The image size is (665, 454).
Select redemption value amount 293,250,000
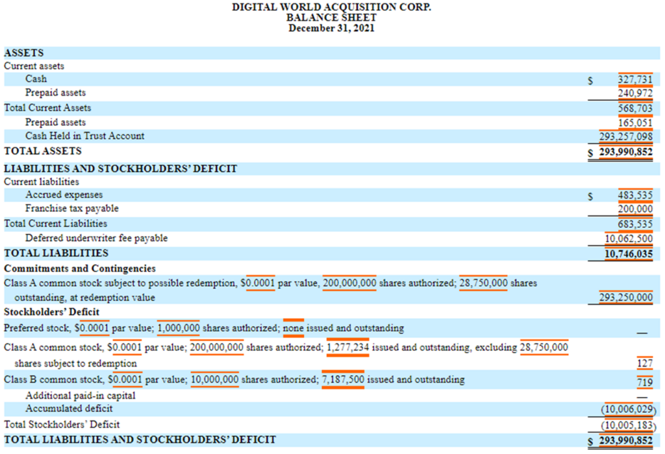pos(625,297)
